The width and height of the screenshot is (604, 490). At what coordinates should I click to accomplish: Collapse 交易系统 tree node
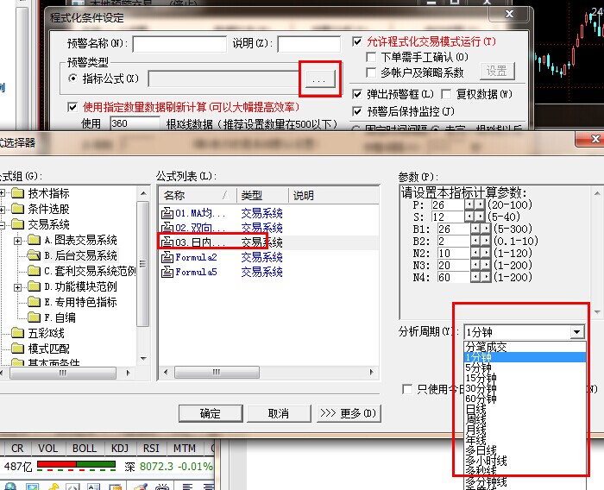(2, 225)
